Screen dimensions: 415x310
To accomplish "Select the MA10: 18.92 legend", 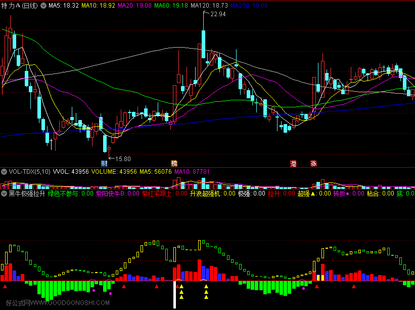I will (x=98, y=6).
